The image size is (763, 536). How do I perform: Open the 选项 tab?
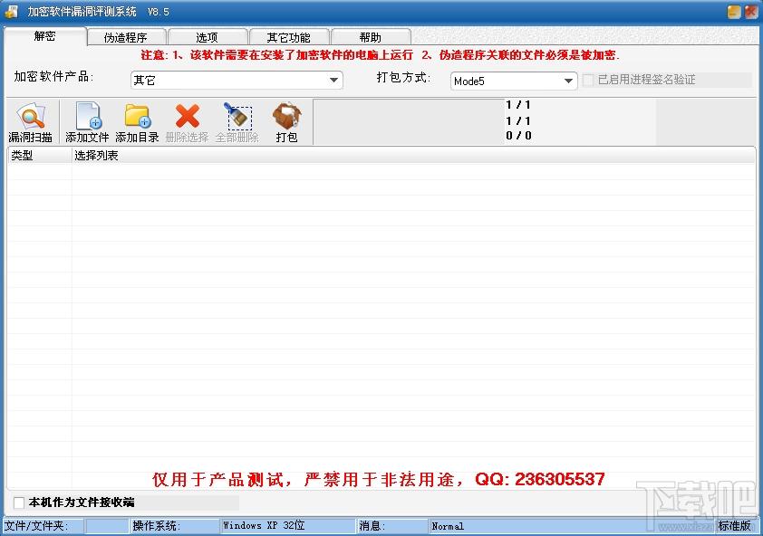[x=207, y=37]
